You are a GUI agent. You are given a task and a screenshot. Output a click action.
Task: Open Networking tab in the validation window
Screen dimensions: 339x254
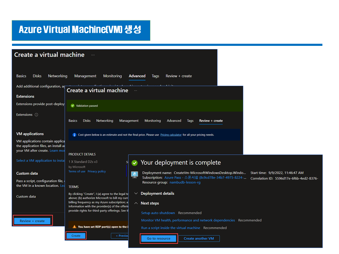click(105, 121)
